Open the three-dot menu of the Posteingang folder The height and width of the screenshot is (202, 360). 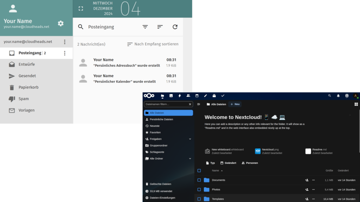click(x=65, y=53)
